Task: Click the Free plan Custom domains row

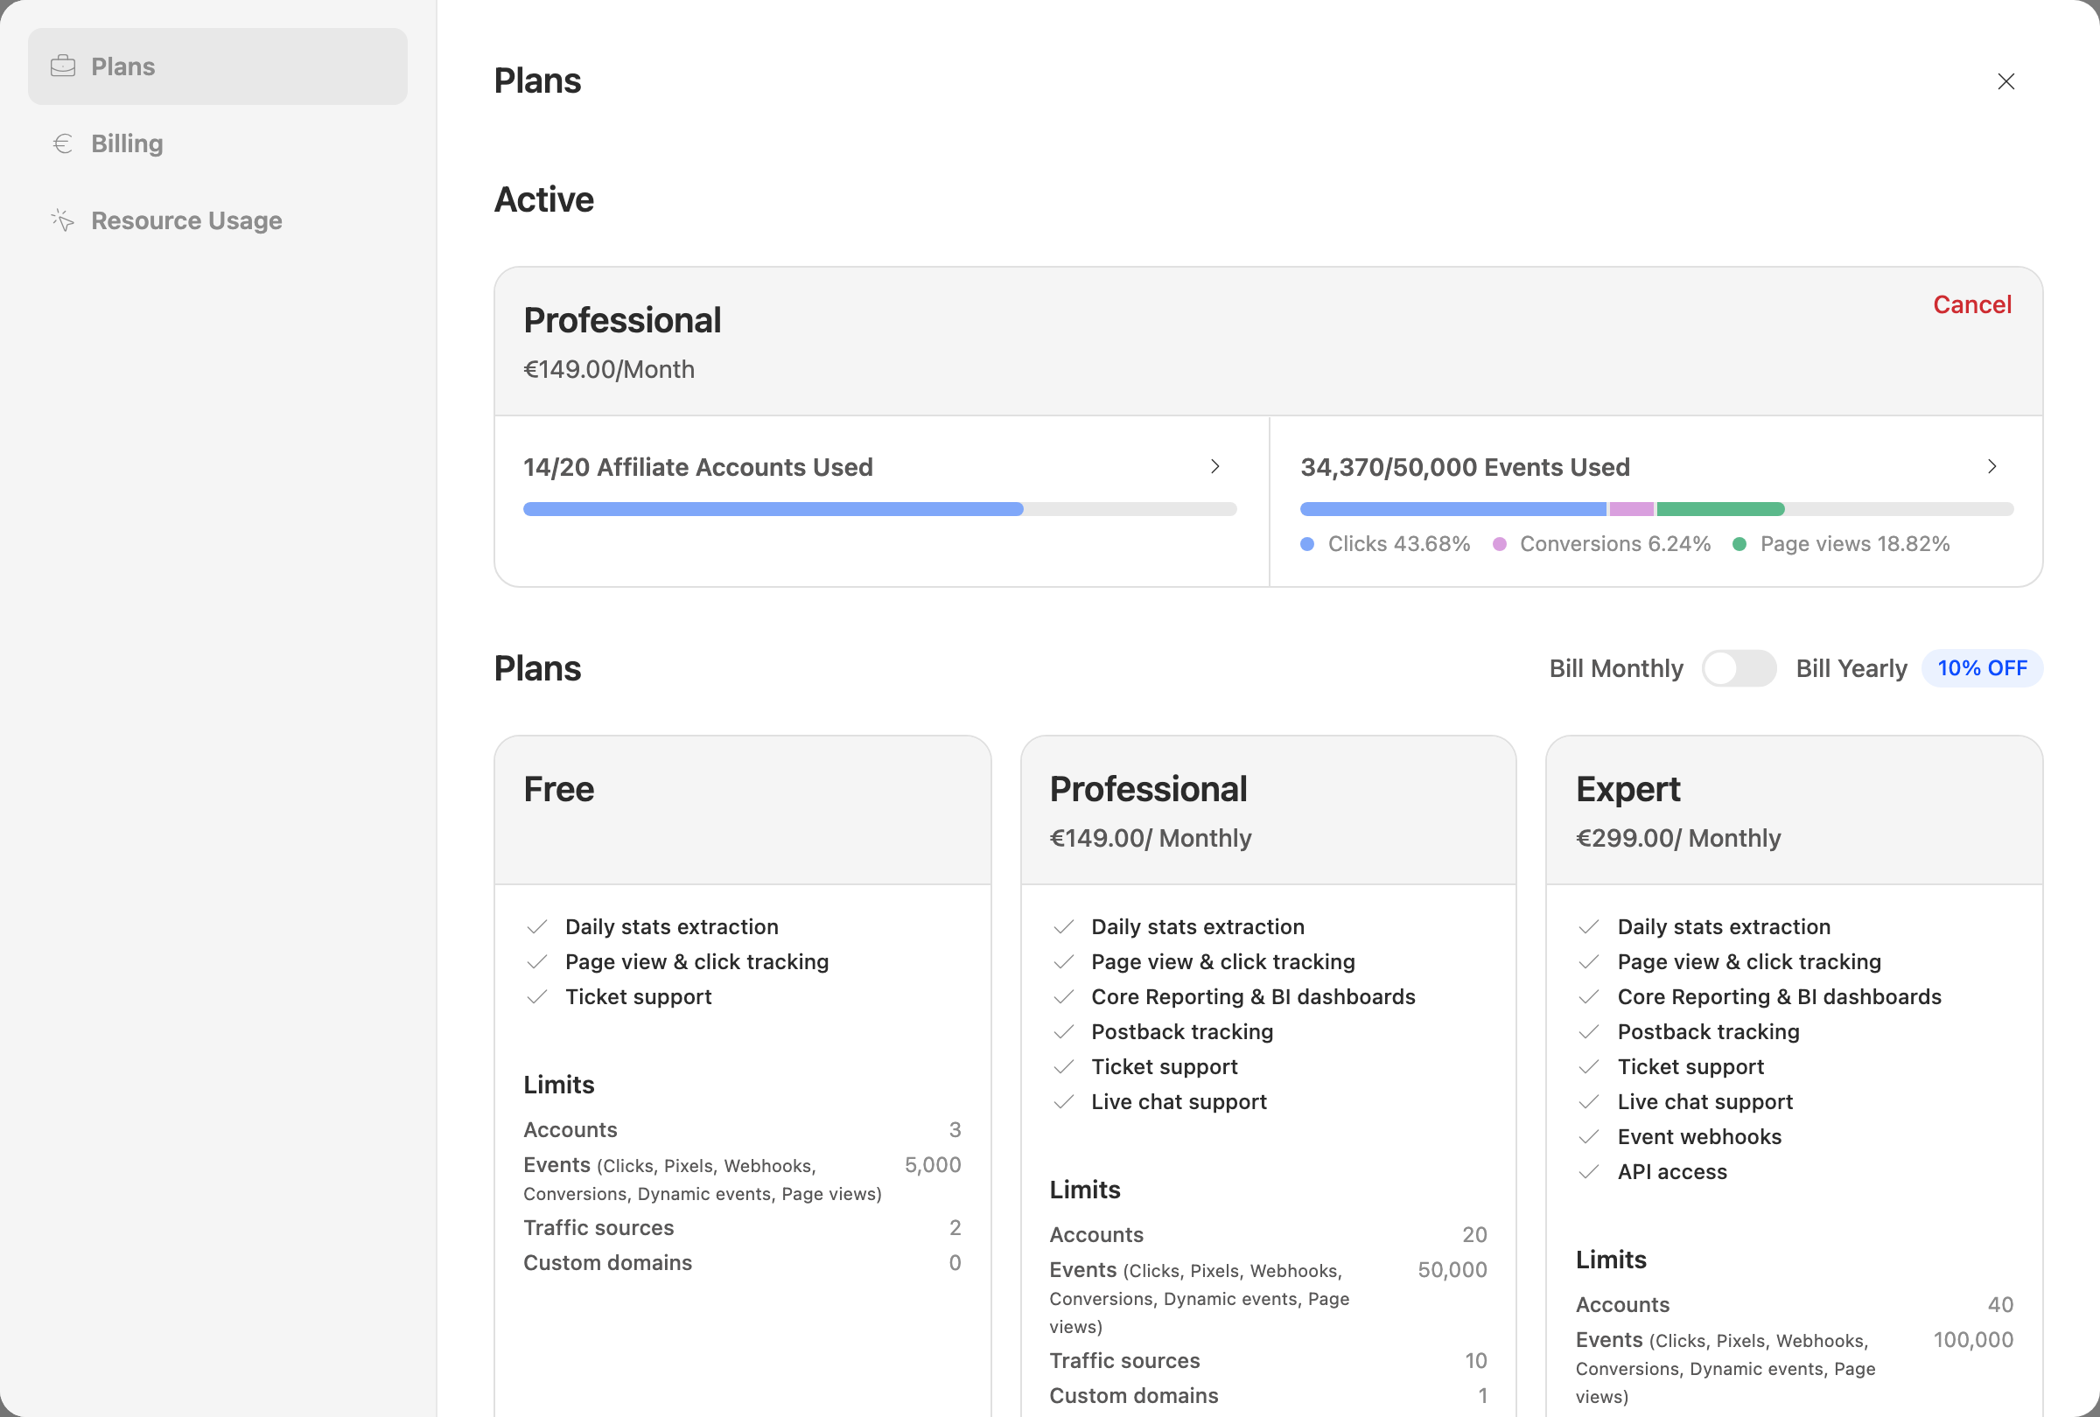Action: click(x=742, y=1262)
